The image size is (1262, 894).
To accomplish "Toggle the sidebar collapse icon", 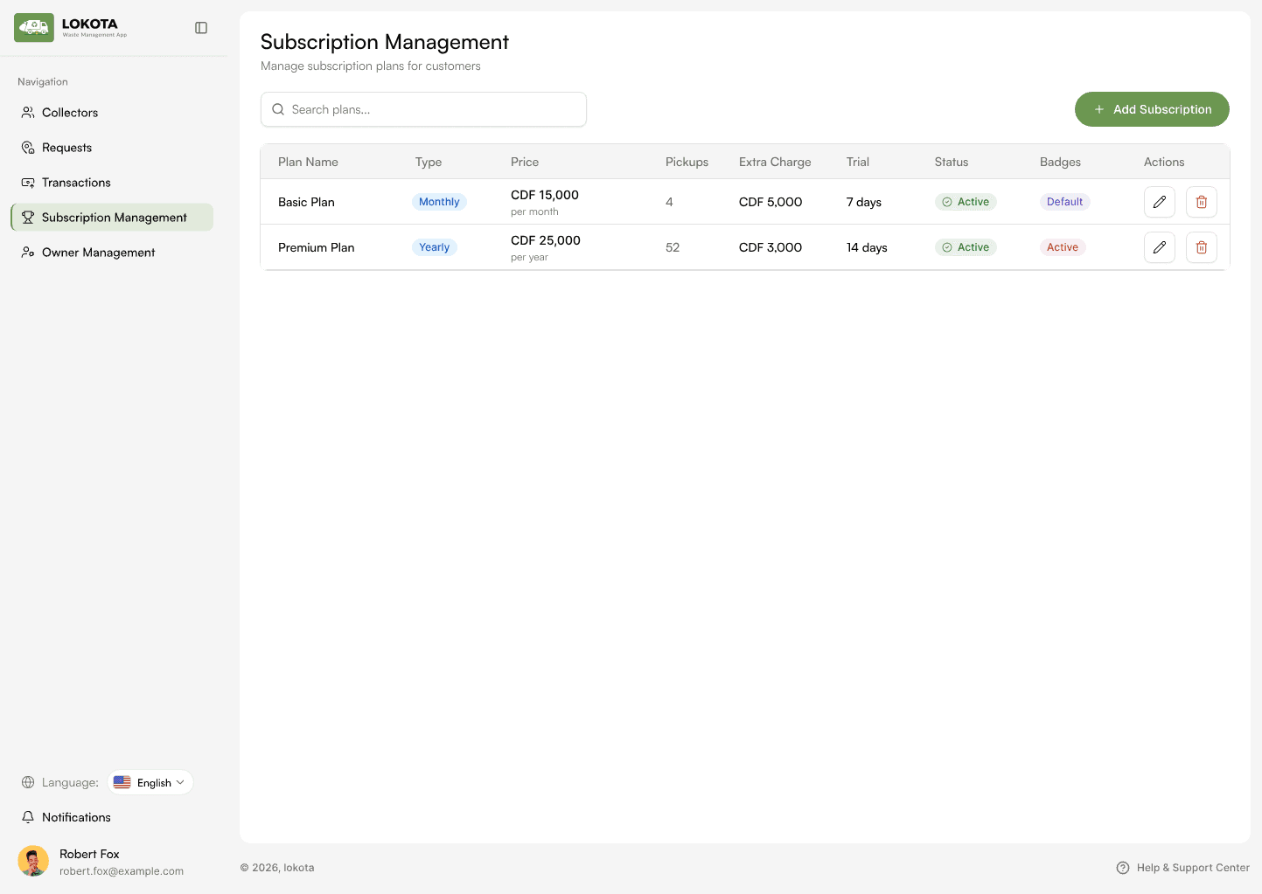I will tap(201, 28).
